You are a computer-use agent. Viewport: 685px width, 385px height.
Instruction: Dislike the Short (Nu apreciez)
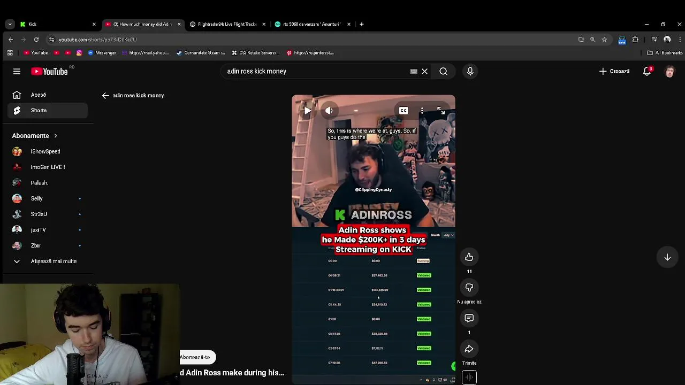tap(469, 288)
